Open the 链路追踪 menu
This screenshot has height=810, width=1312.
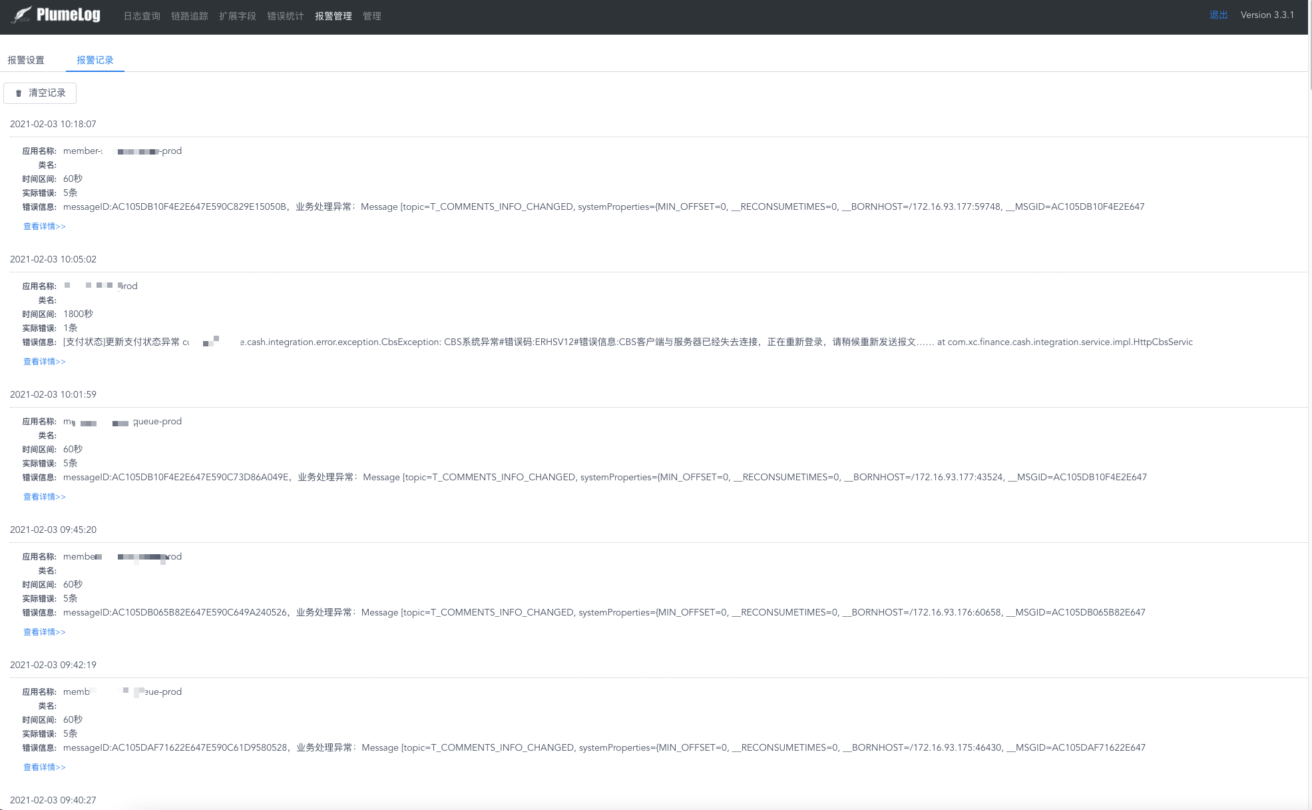190,16
